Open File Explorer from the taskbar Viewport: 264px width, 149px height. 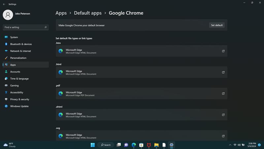[156, 145]
